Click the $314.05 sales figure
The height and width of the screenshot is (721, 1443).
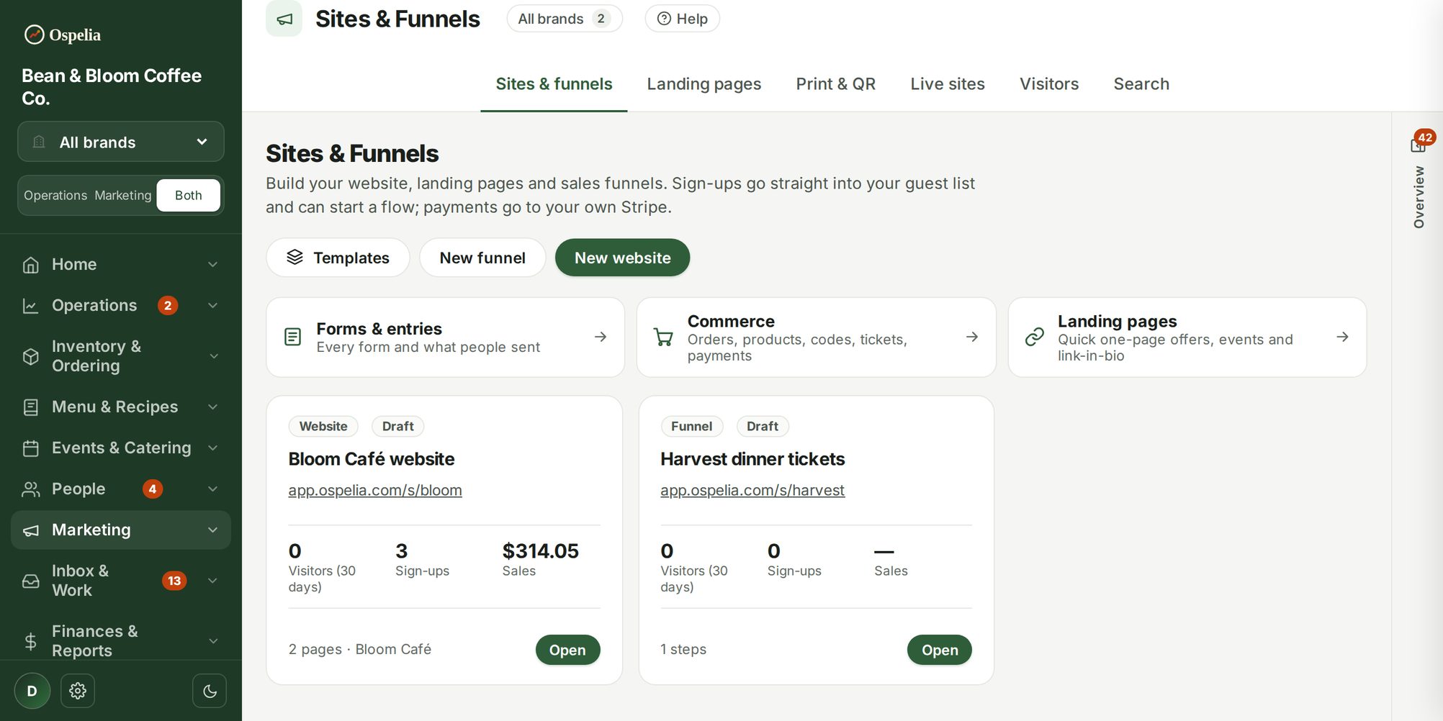click(x=540, y=551)
